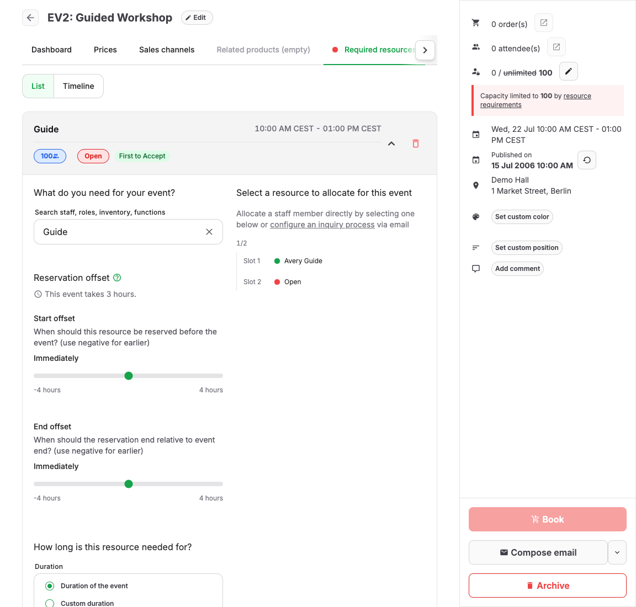The width and height of the screenshot is (636, 607).
Task: Click the attendees people icon
Action: 476,47
